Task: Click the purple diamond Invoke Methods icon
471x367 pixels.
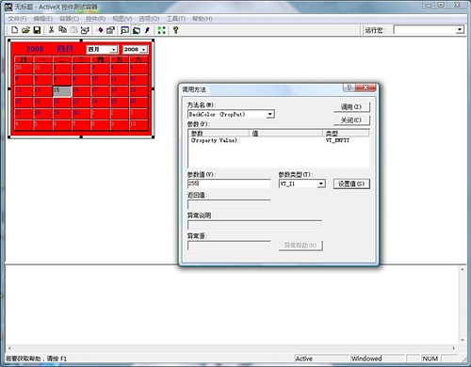Action: click(100, 30)
